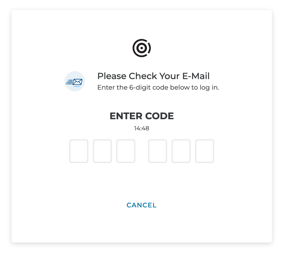This screenshot has height=256, width=284.
Task: Select the third digit input box
Action: coord(126,151)
